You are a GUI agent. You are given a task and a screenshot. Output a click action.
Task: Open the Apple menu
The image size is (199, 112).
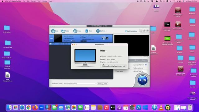[2, 1]
